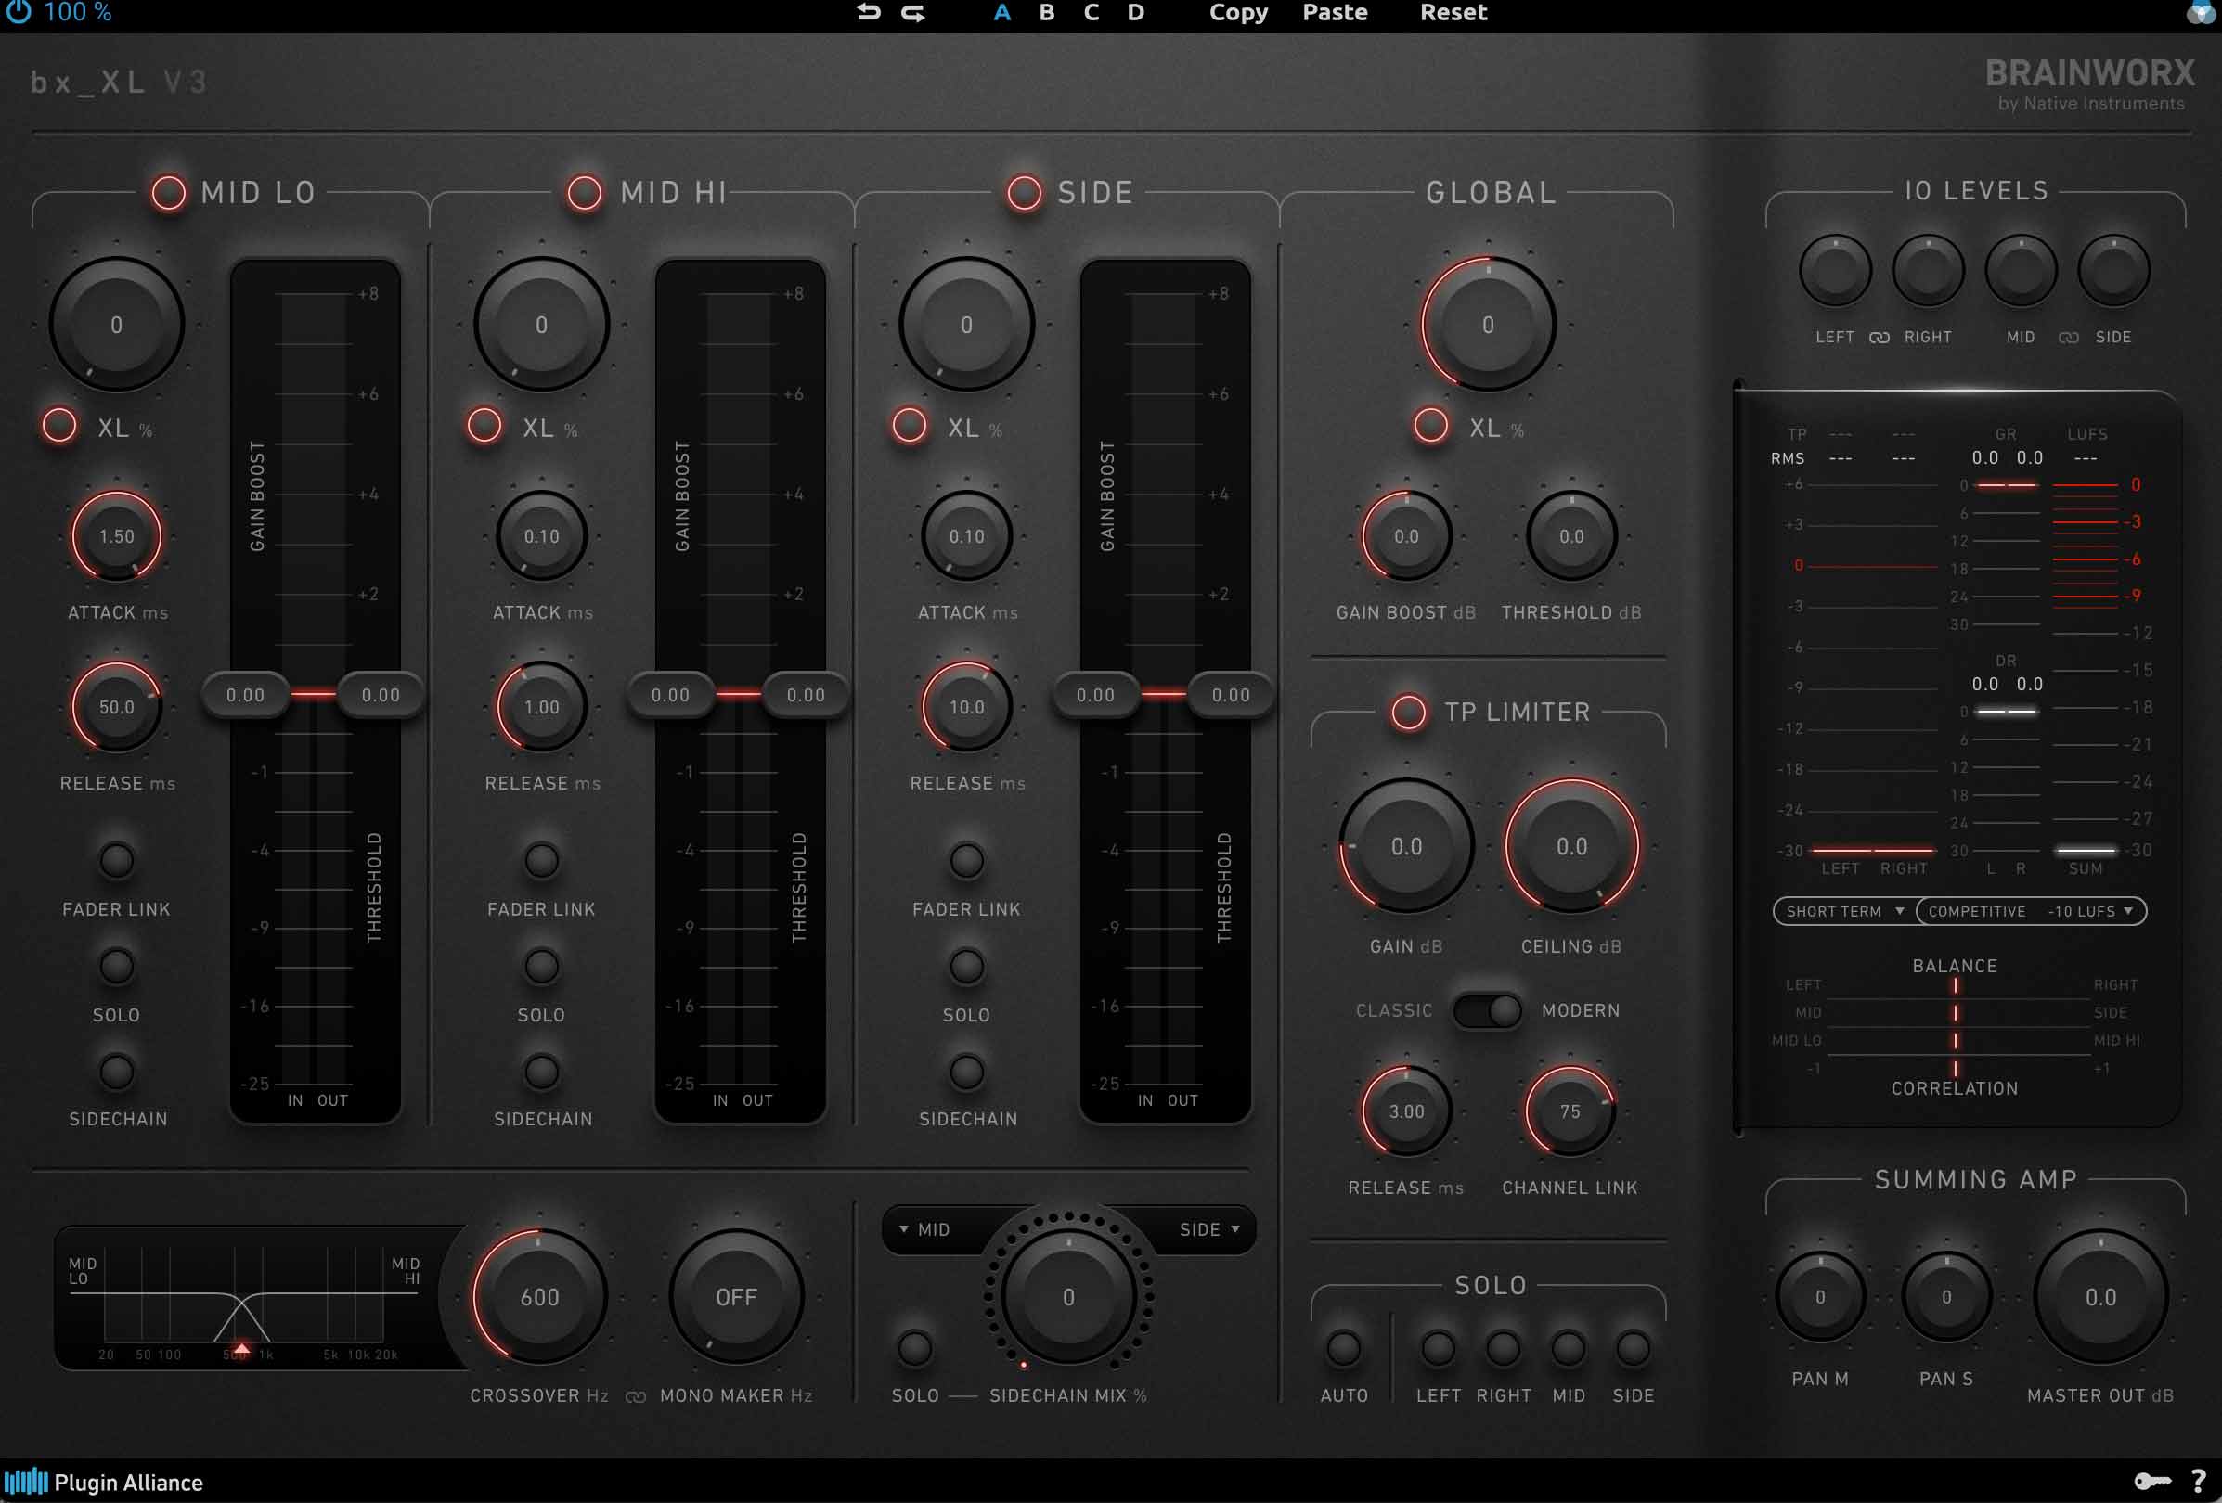Click MID HI Threshold fader handle
This screenshot has height=1503, width=2222.
tap(806, 695)
